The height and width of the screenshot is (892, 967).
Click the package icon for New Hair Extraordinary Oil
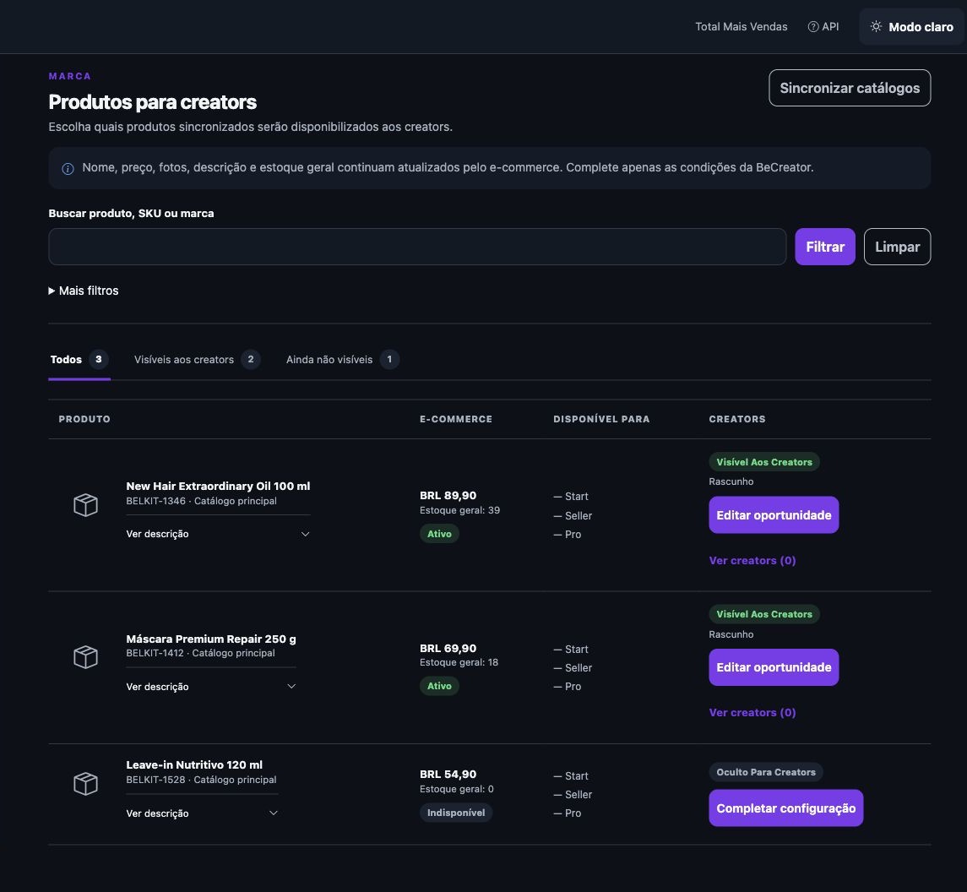[x=86, y=505]
